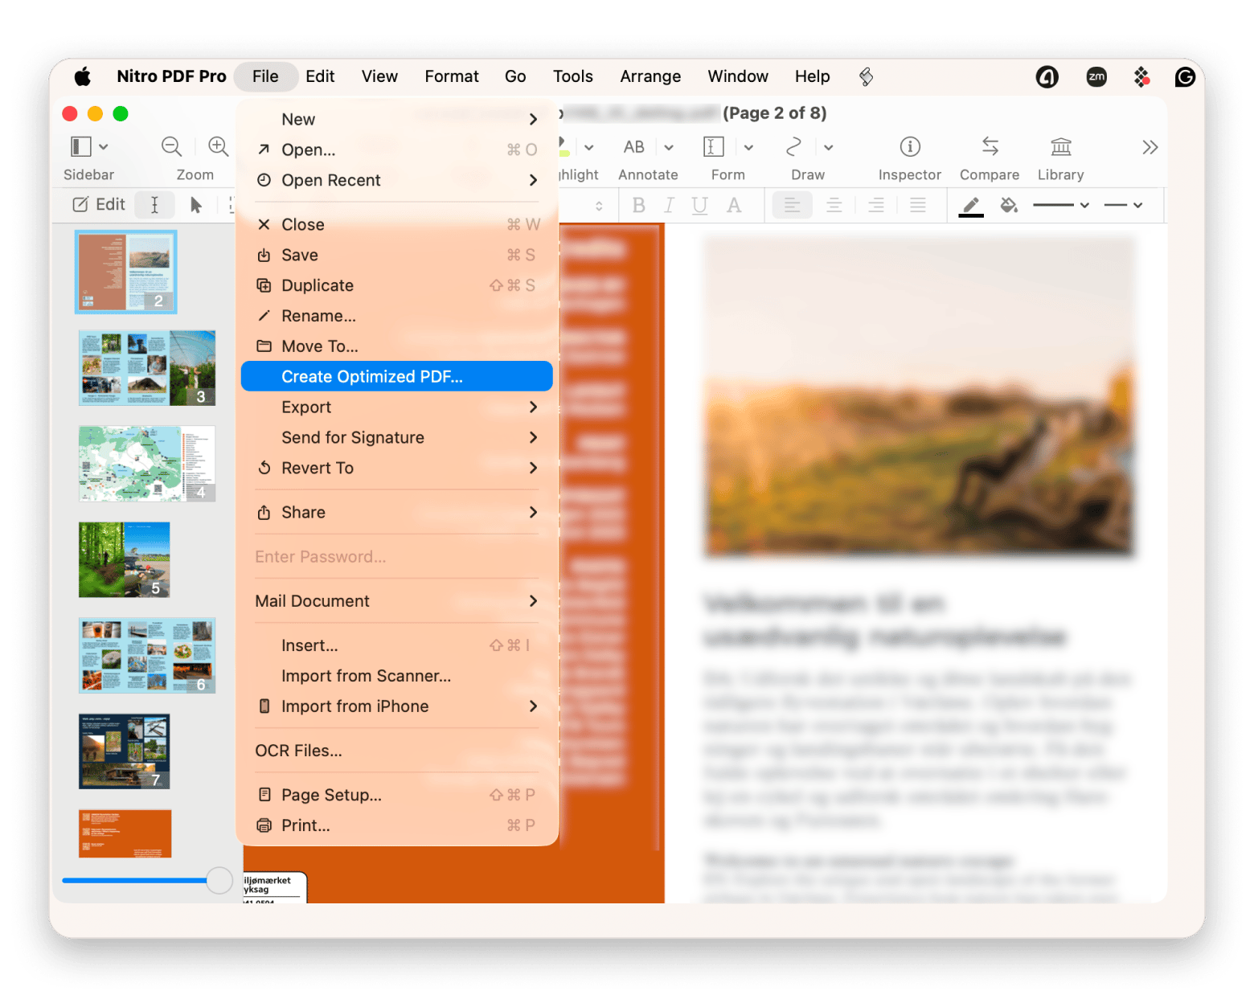Open the Inspector panel
Viewport: 1254px width, 1003px height.
[910, 146]
